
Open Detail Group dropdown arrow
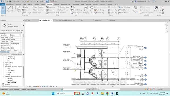click(x=69, y=10)
